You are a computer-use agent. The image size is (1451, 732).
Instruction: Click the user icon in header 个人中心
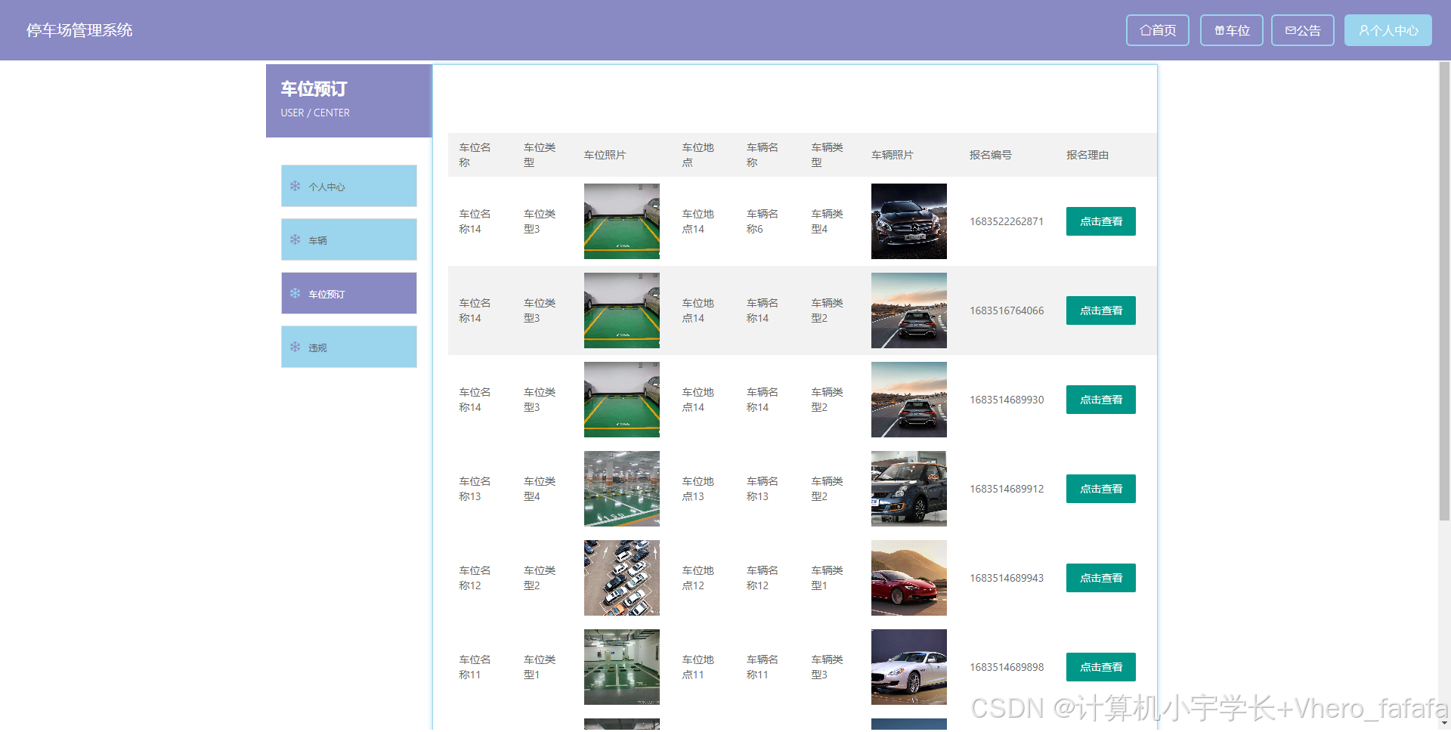click(1364, 30)
